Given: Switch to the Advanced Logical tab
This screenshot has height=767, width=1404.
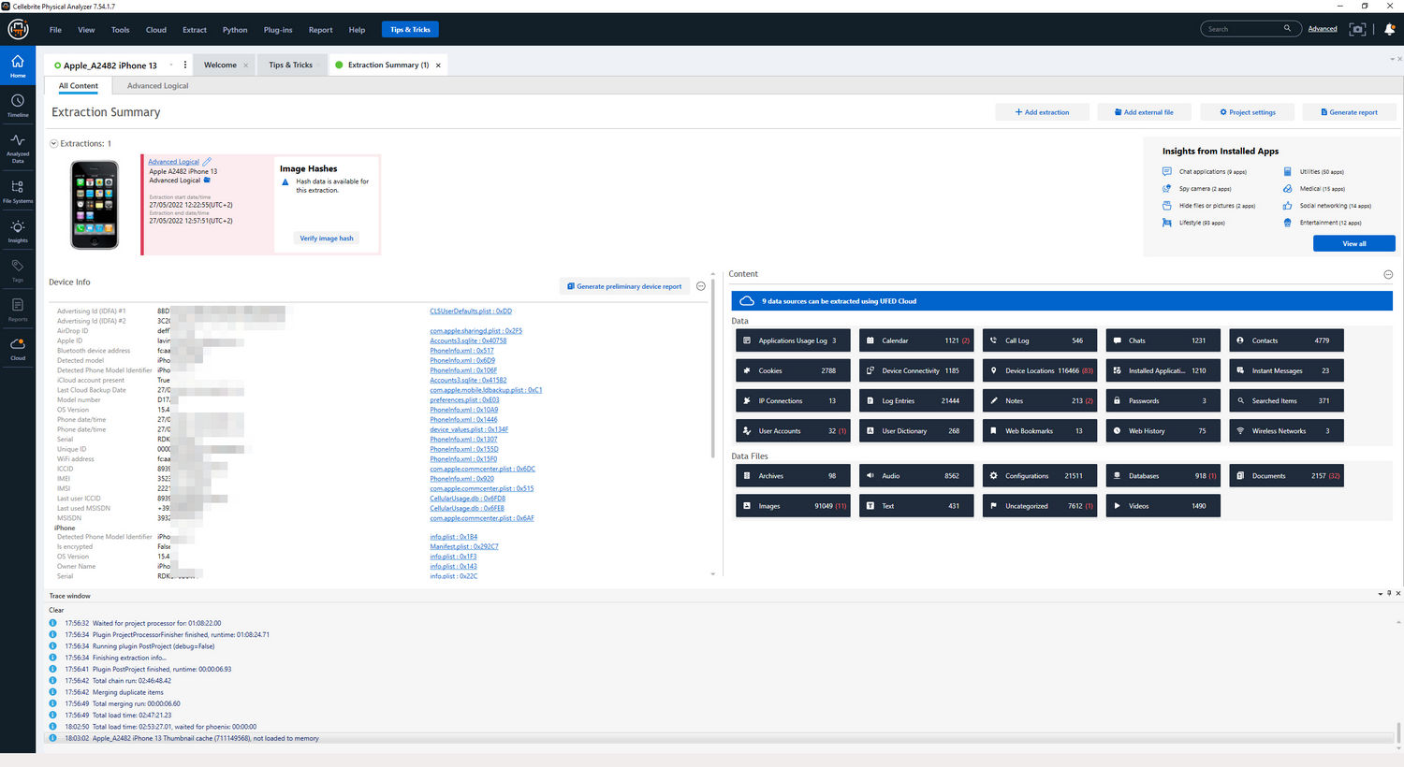Looking at the screenshot, I should pos(157,86).
